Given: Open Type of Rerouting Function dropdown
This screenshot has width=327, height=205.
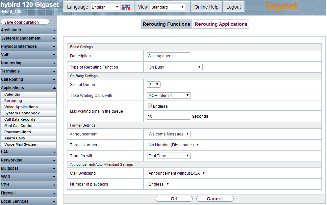Looking at the screenshot, I should coord(175,67).
